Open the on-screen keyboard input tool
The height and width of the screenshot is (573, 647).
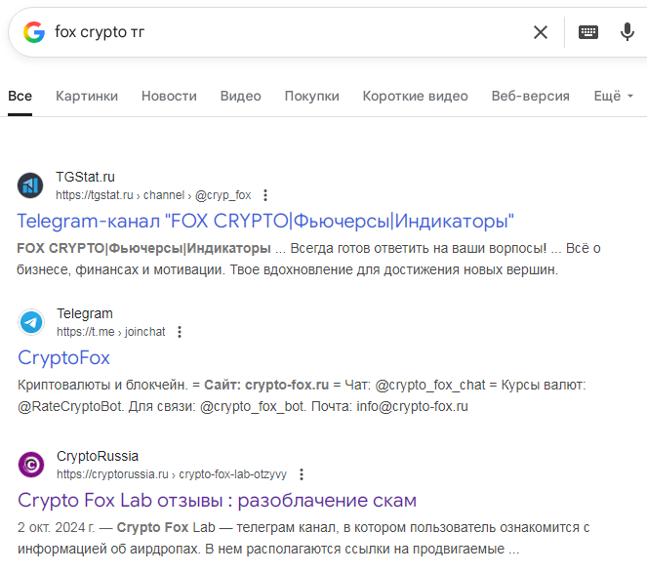588,32
